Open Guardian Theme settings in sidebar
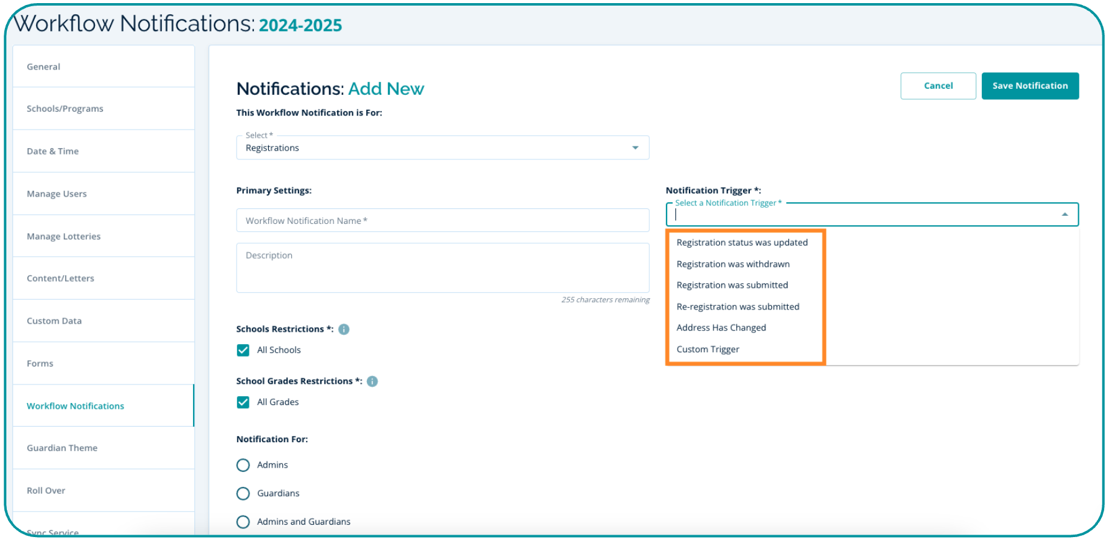1111x547 pixels. coord(62,448)
